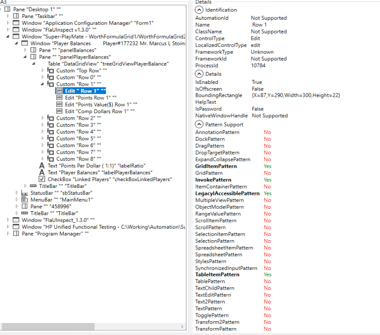This screenshot has height=335, width=380.
Task: Click the Custom icon next to Row 0
Action: [50, 77]
